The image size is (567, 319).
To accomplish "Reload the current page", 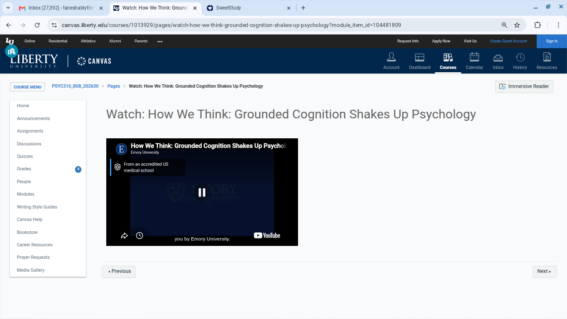I will [x=37, y=25].
